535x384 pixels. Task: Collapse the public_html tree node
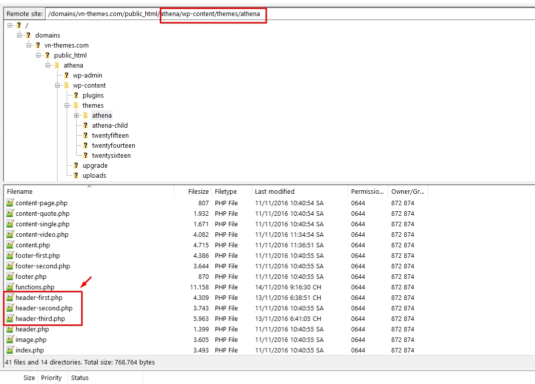click(x=39, y=56)
